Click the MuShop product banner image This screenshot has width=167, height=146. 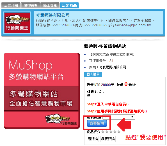[x=42, y=91]
